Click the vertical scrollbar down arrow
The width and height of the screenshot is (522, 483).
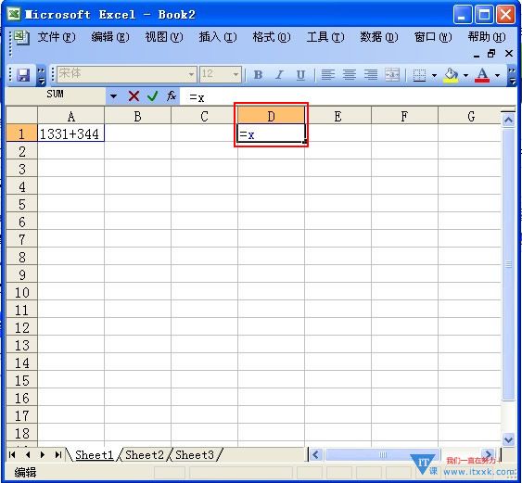pos(508,439)
